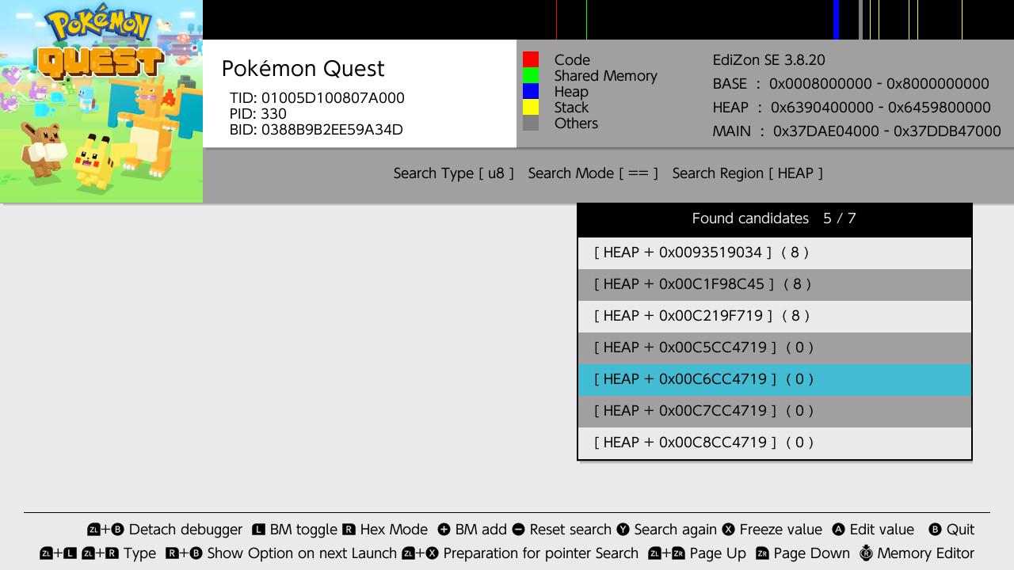Change the Search Type u8 selector
The width and height of the screenshot is (1014, 570).
tap(453, 173)
